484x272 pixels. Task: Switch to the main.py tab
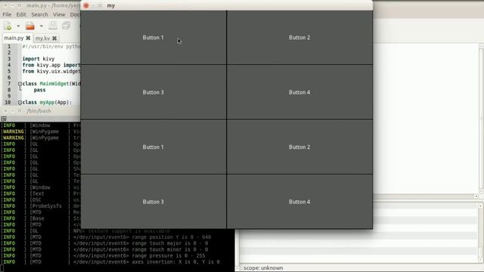(14, 38)
